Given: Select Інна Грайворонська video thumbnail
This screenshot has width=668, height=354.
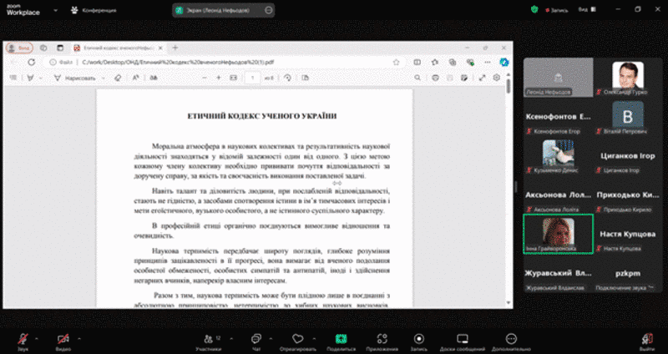Looking at the screenshot, I should coord(558,234).
